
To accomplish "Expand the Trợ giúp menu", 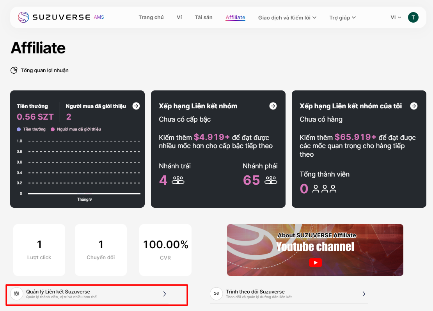I will [x=342, y=18].
